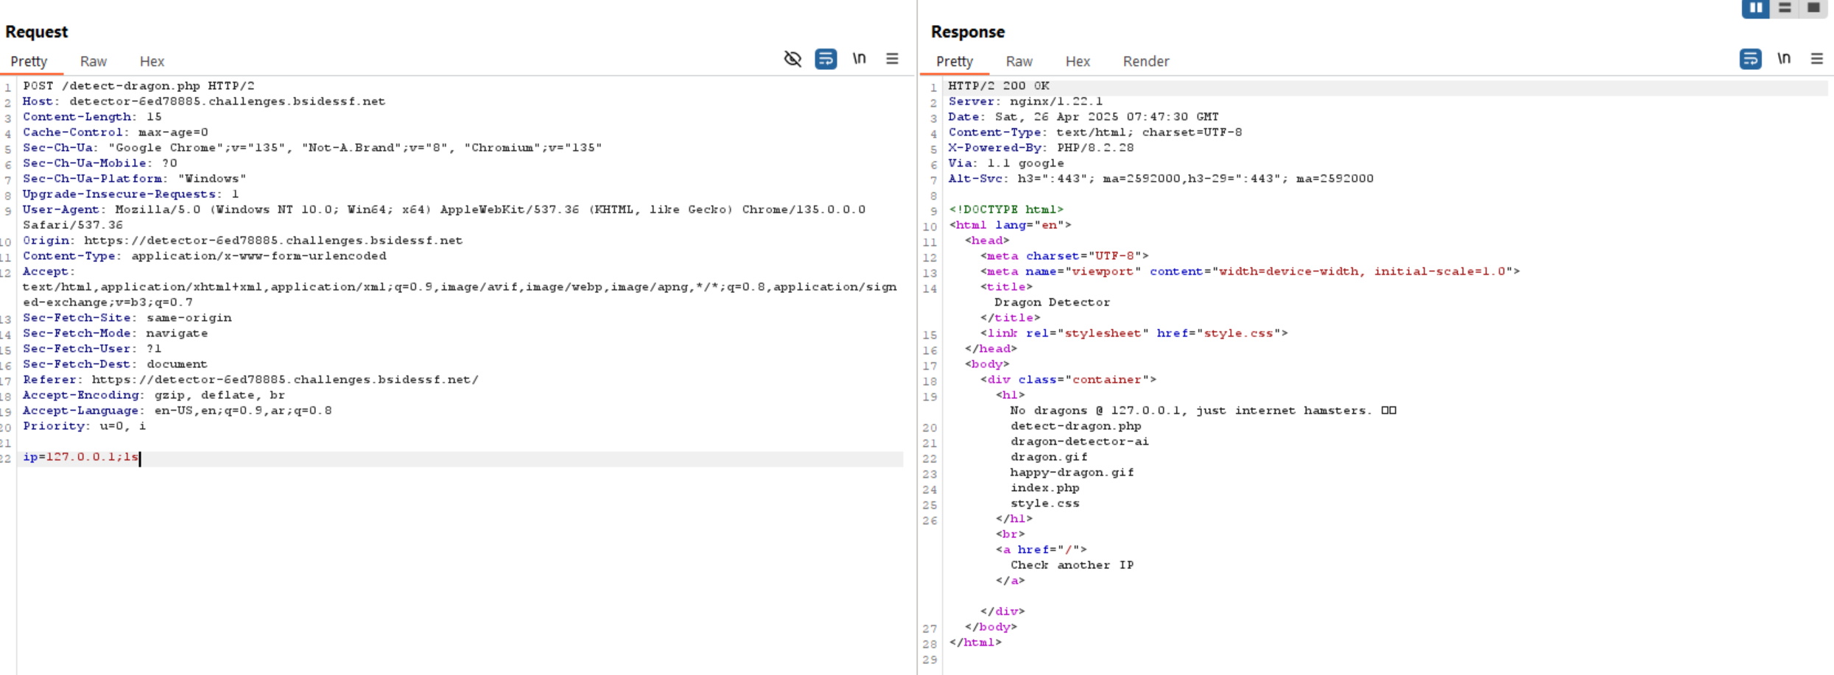Switch to the Request Hex tab
1834x675 pixels.
point(152,62)
